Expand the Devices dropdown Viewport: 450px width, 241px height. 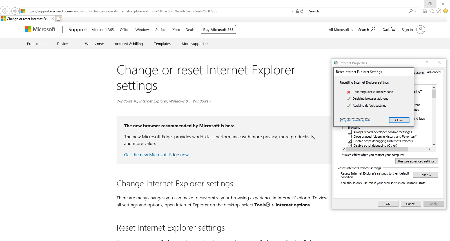(x=65, y=44)
